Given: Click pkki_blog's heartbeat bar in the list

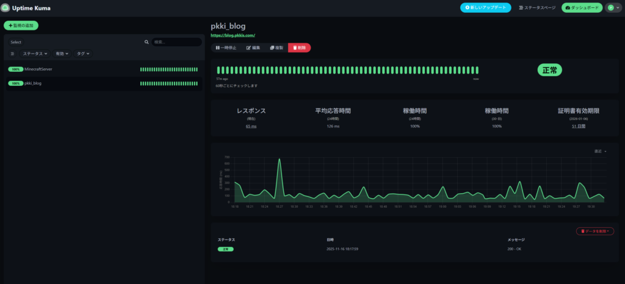Looking at the screenshot, I should pos(169,83).
